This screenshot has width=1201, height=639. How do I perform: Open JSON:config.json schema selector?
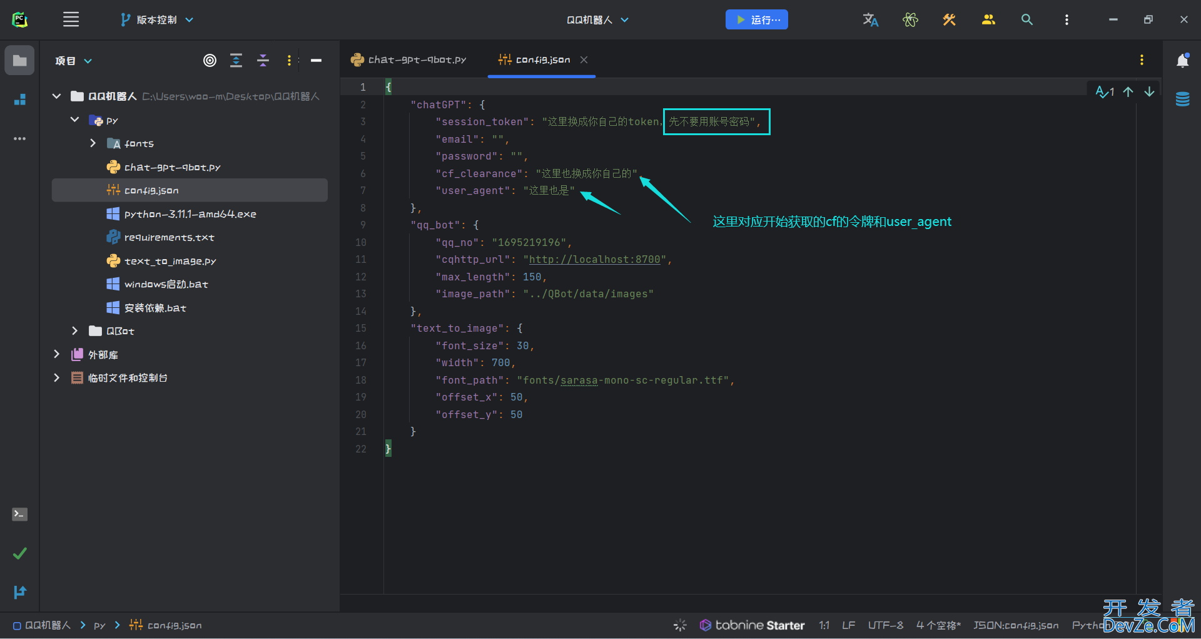(x=1016, y=625)
